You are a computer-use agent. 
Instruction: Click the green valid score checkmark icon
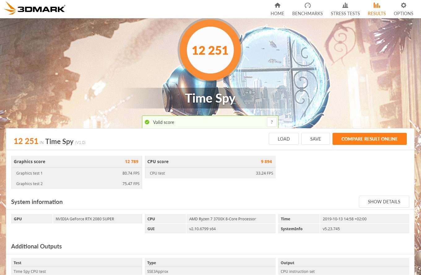tap(147, 122)
